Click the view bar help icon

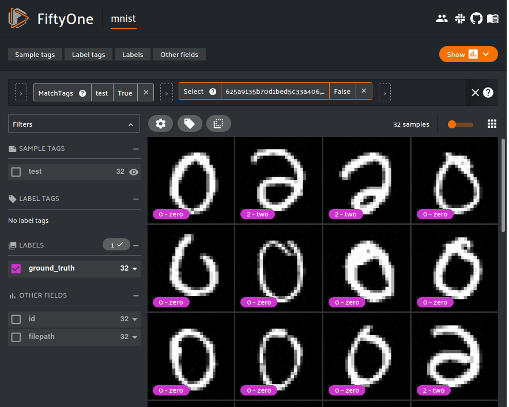point(488,93)
